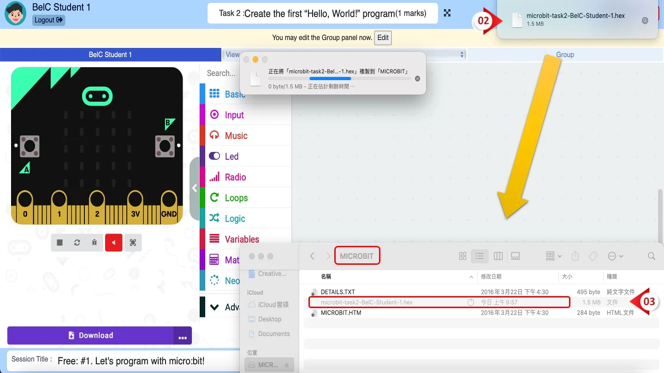Sort by 名稱 column header

[326, 277]
